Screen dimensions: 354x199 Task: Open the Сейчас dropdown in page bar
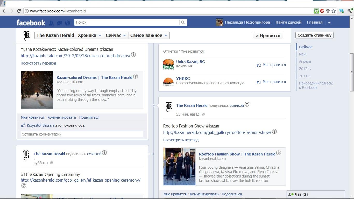point(116,35)
